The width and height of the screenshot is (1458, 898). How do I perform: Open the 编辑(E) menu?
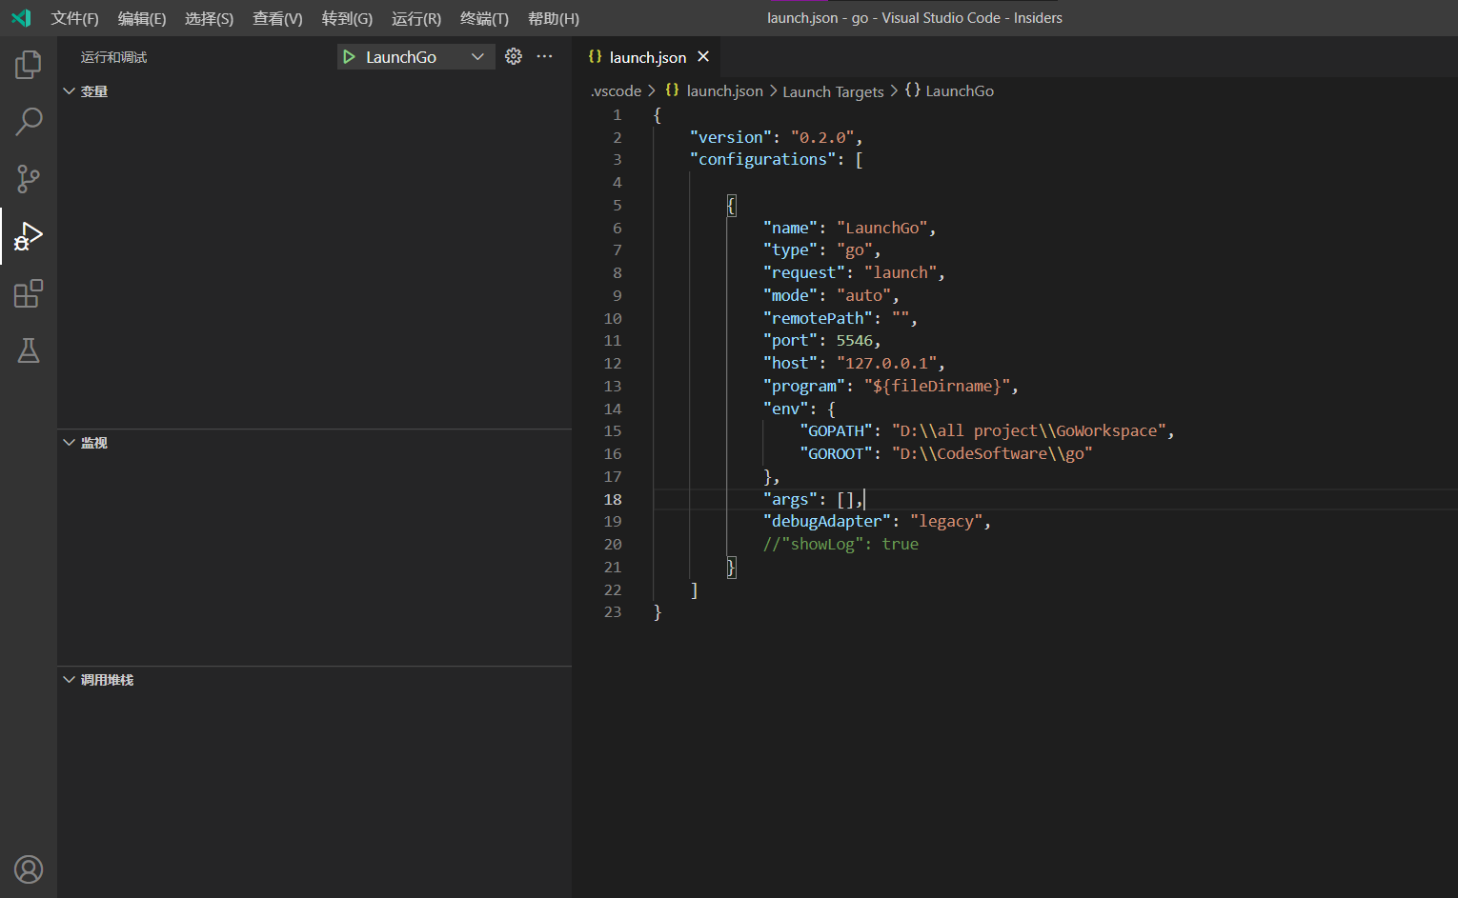click(x=142, y=18)
